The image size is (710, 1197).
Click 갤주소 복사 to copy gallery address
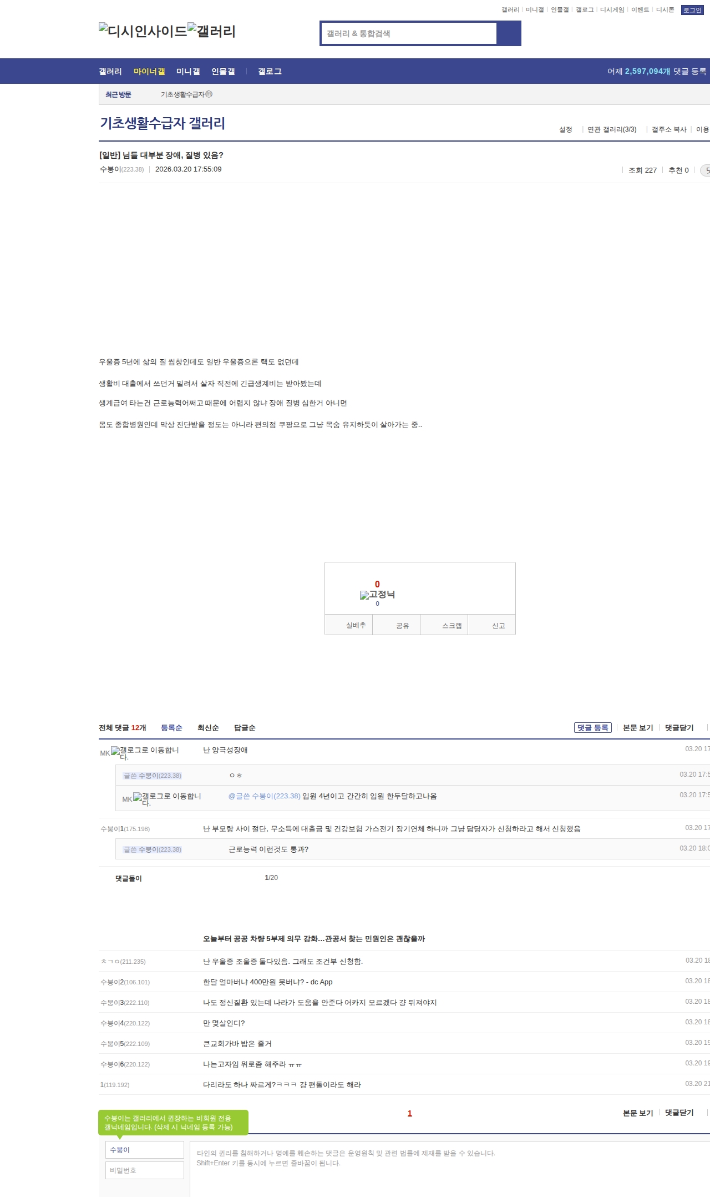pyautogui.click(x=669, y=129)
